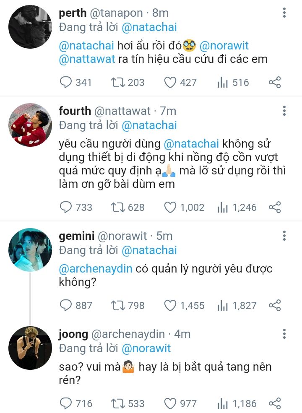
Task: View analytics for gemini's tweet showing 1,827
Action: click(222, 306)
